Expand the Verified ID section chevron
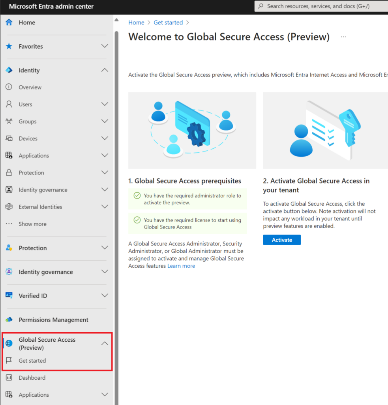 point(105,295)
